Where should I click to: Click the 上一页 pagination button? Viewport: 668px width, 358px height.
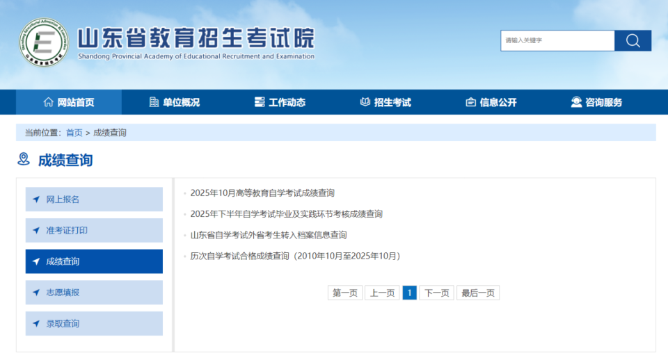382,293
